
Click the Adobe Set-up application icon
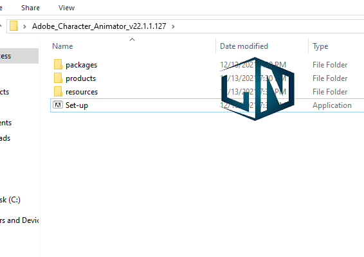pos(58,105)
